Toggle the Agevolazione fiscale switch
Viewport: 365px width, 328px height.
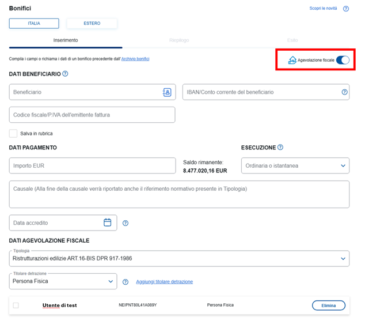(343, 60)
